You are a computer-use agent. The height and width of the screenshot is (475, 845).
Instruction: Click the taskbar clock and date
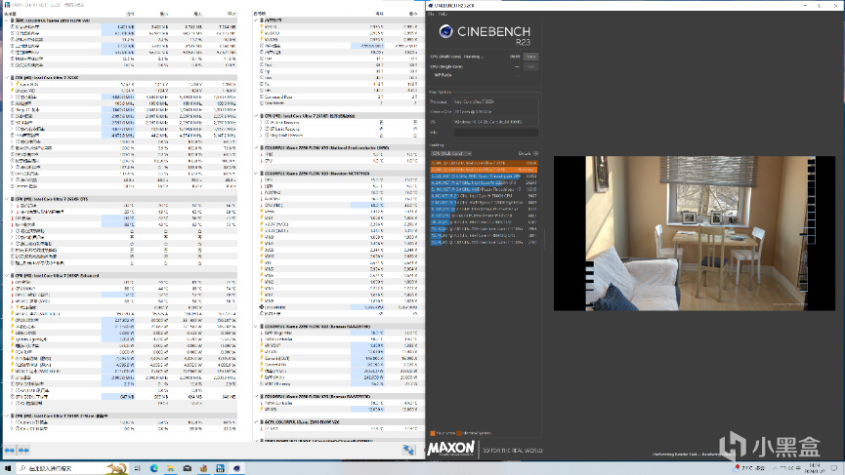(x=814, y=468)
